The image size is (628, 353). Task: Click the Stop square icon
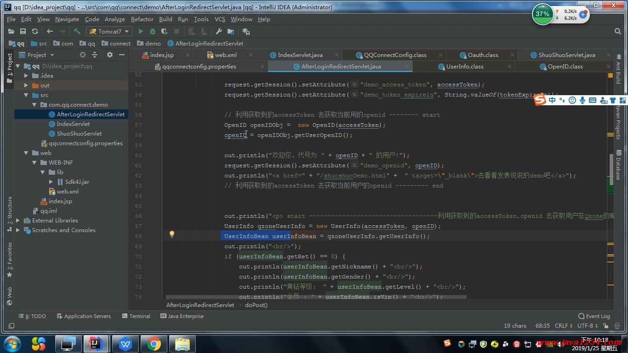click(x=177, y=31)
